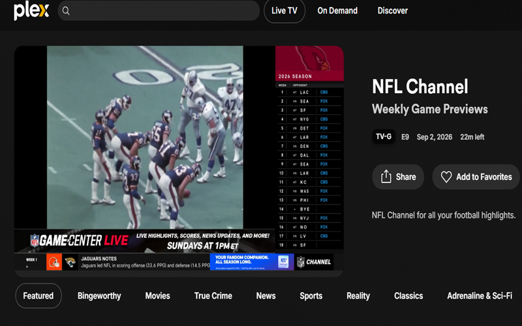Browse the Movies category
Viewport: 522px width, 326px height.
pyautogui.click(x=157, y=296)
